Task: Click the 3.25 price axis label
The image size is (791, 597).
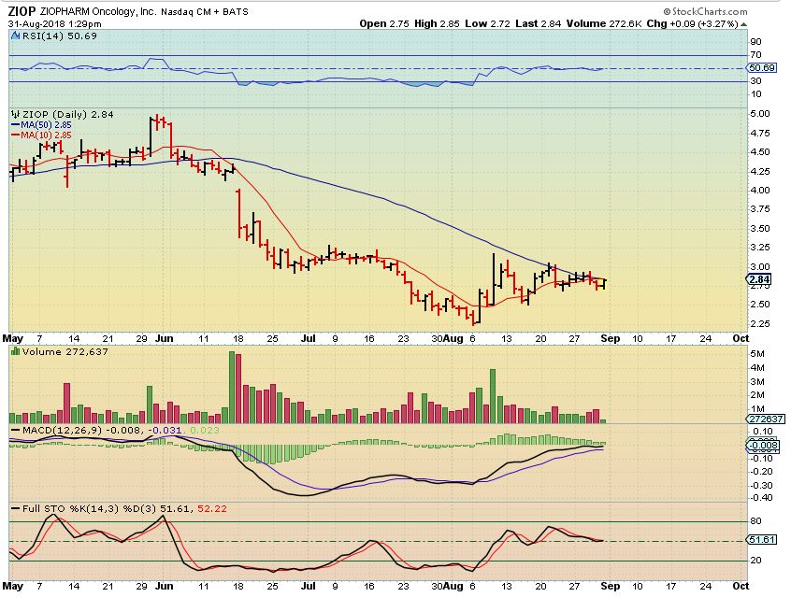Action: [x=760, y=247]
